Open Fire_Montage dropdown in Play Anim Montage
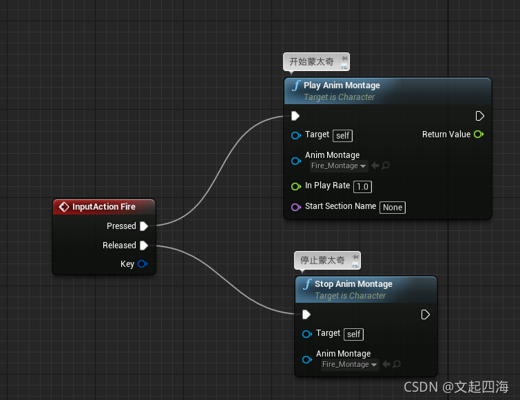 [x=339, y=166]
